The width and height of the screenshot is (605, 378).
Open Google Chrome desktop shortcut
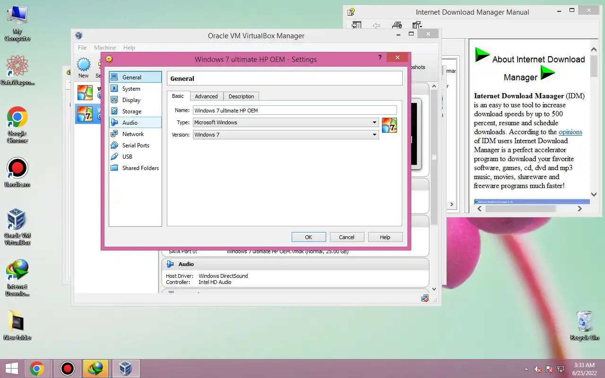(17, 125)
